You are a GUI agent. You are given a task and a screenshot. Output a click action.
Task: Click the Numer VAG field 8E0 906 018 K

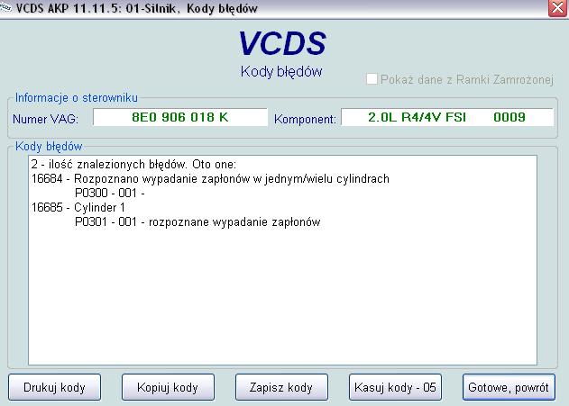(x=180, y=117)
